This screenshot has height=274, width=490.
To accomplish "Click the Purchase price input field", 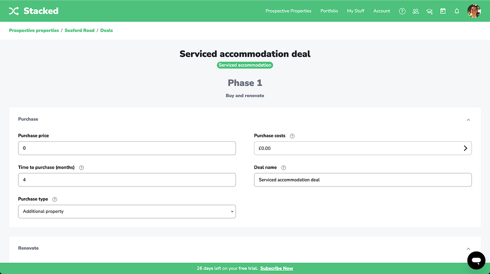I will 127,148.
